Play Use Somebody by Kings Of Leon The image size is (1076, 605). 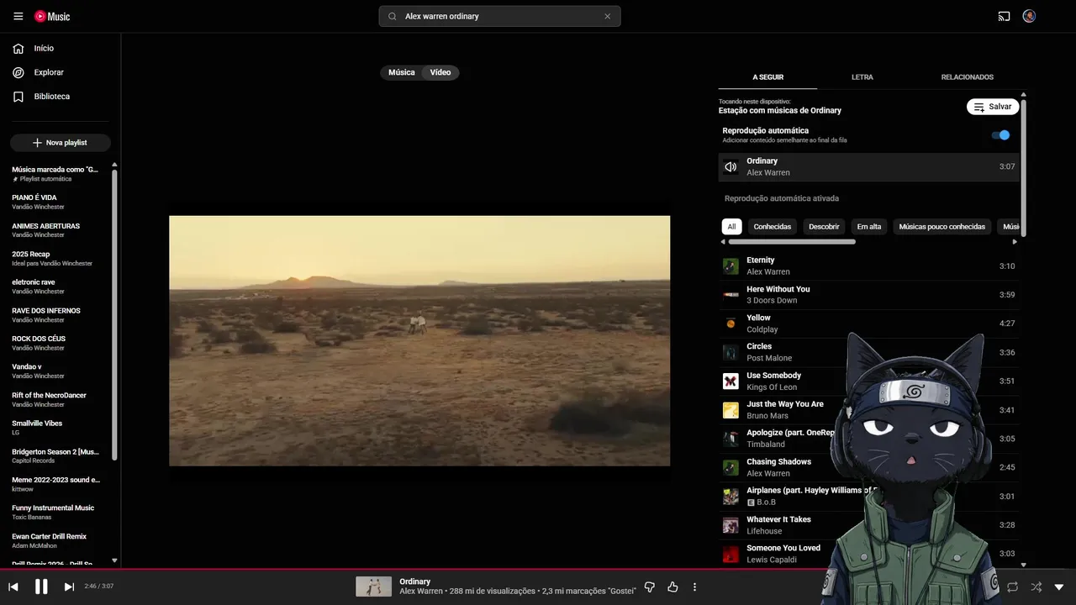pos(869,381)
